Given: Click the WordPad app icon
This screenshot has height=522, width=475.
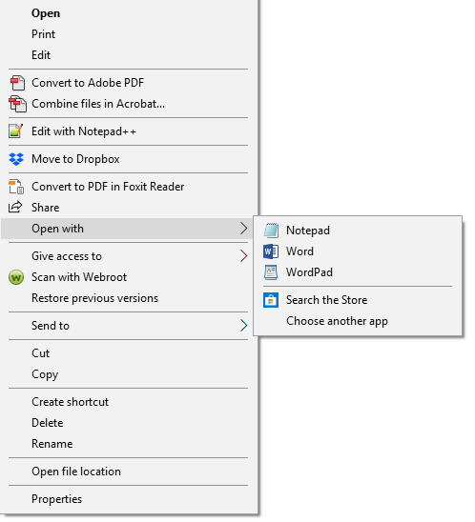Looking at the screenshot, I should click(x=271, y=272).
